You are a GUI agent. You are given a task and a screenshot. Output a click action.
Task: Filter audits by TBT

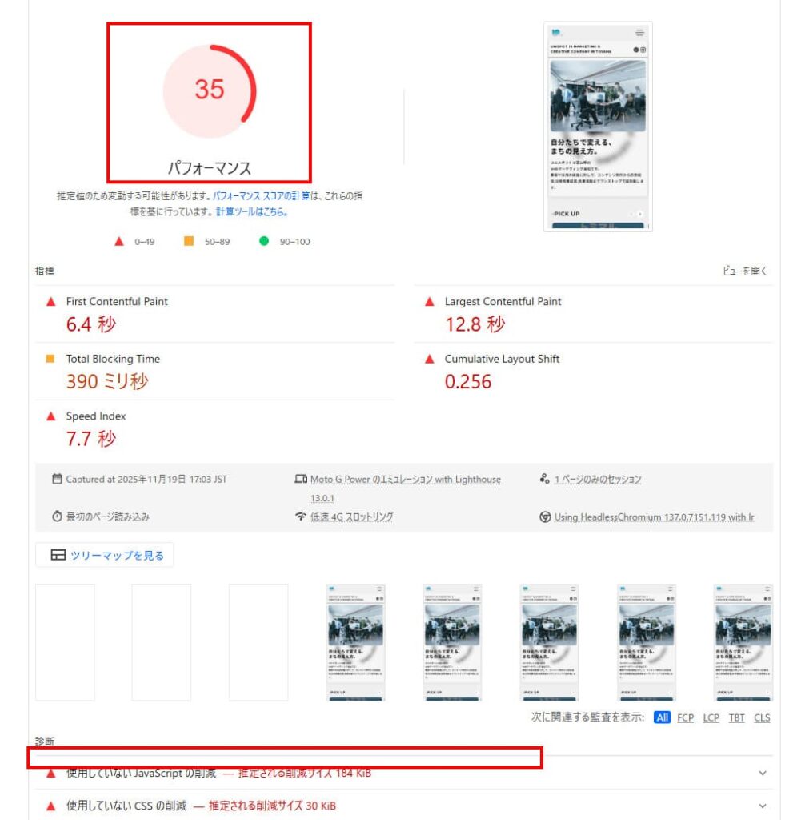(736, 717)
